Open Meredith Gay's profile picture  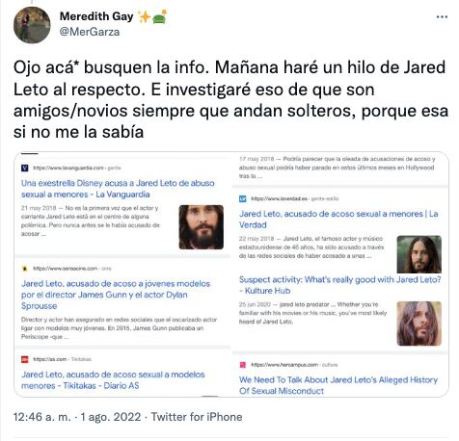point(32,25)
